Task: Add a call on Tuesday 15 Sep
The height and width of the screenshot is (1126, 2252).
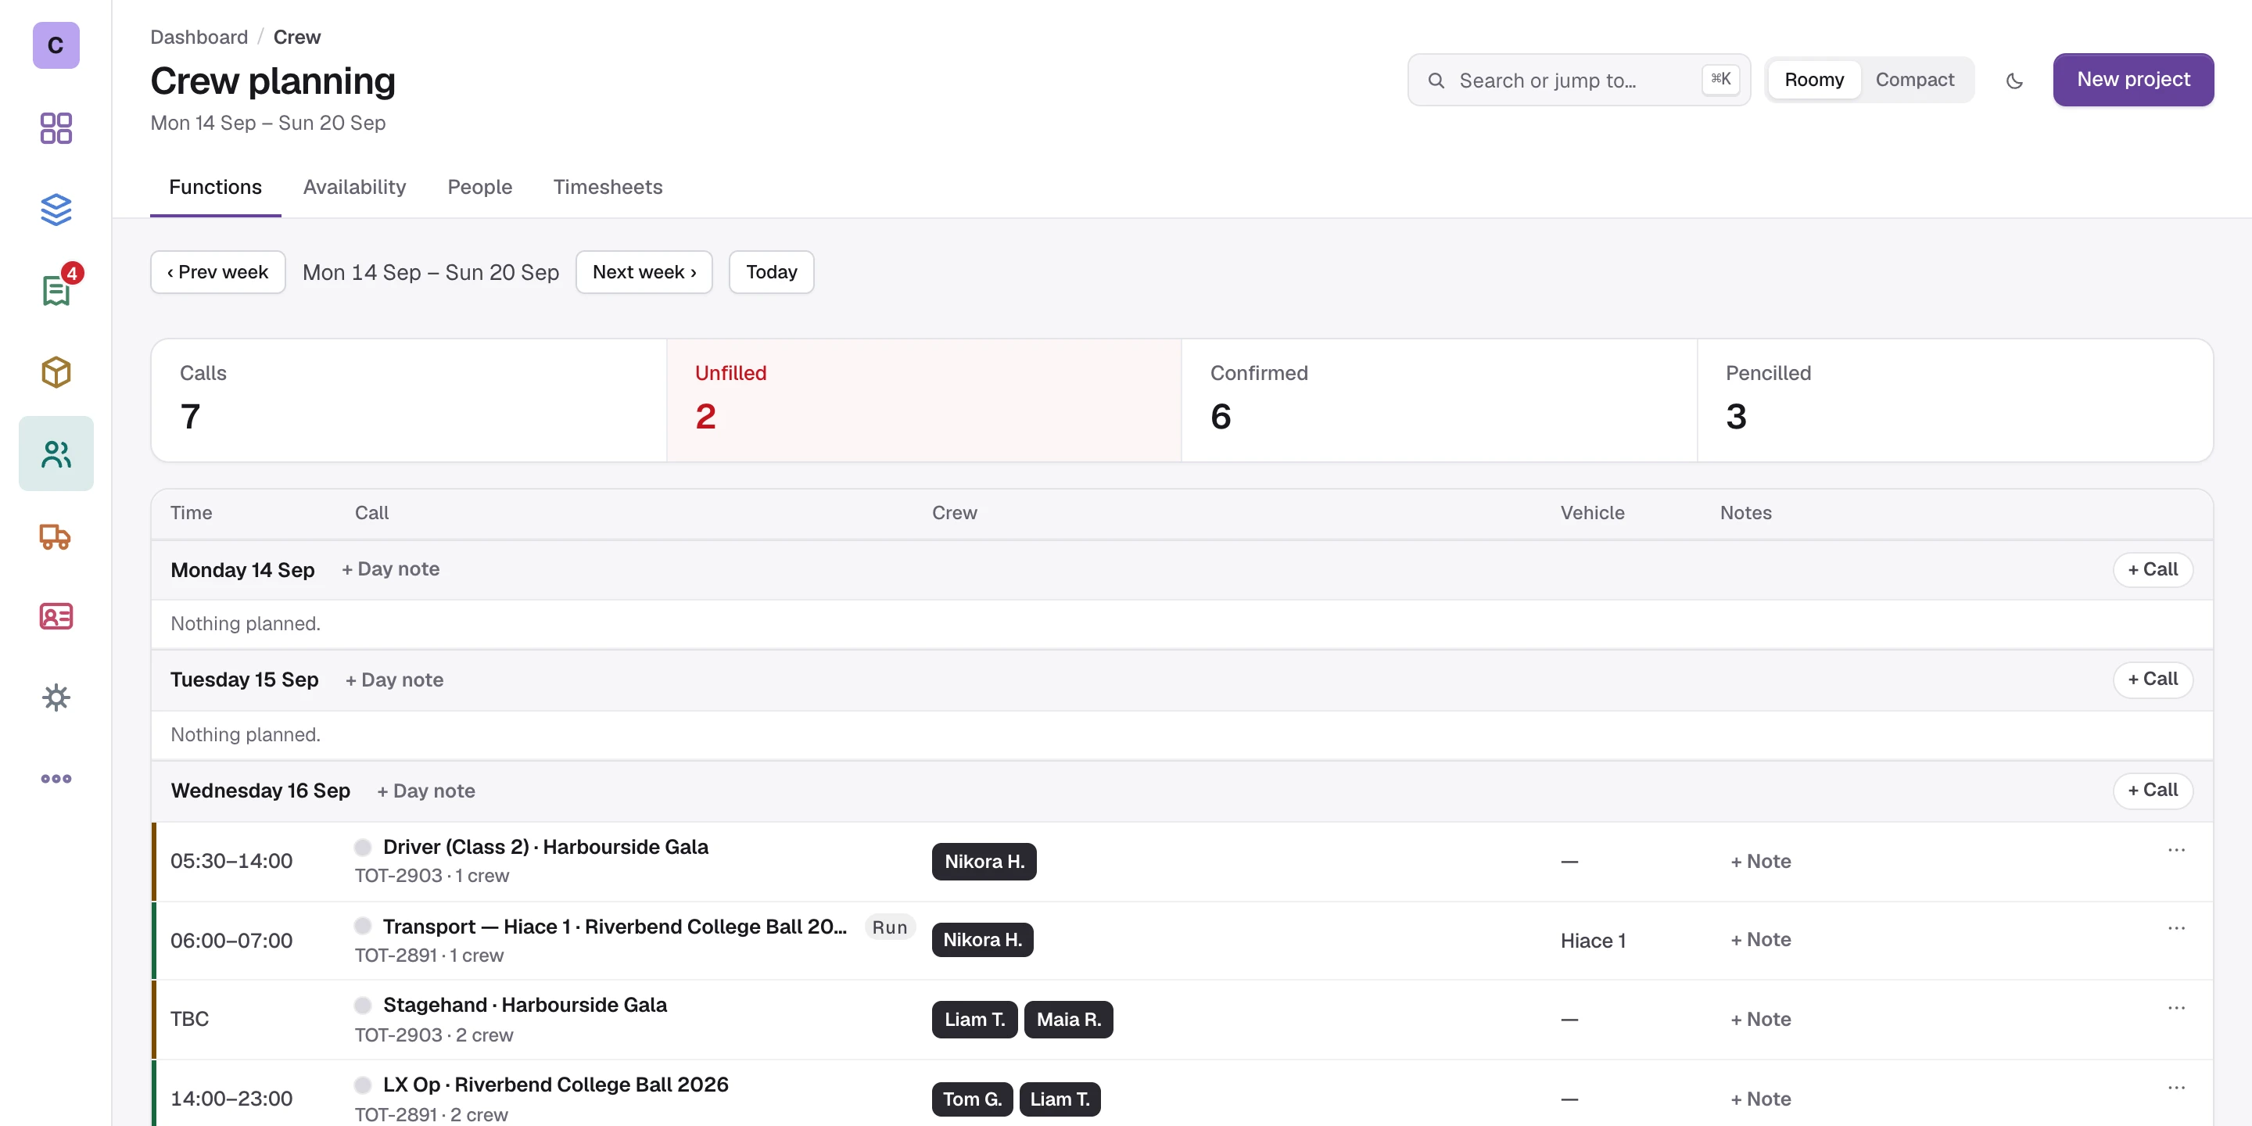Action: pyautogui.click(x=2153, y=680)
